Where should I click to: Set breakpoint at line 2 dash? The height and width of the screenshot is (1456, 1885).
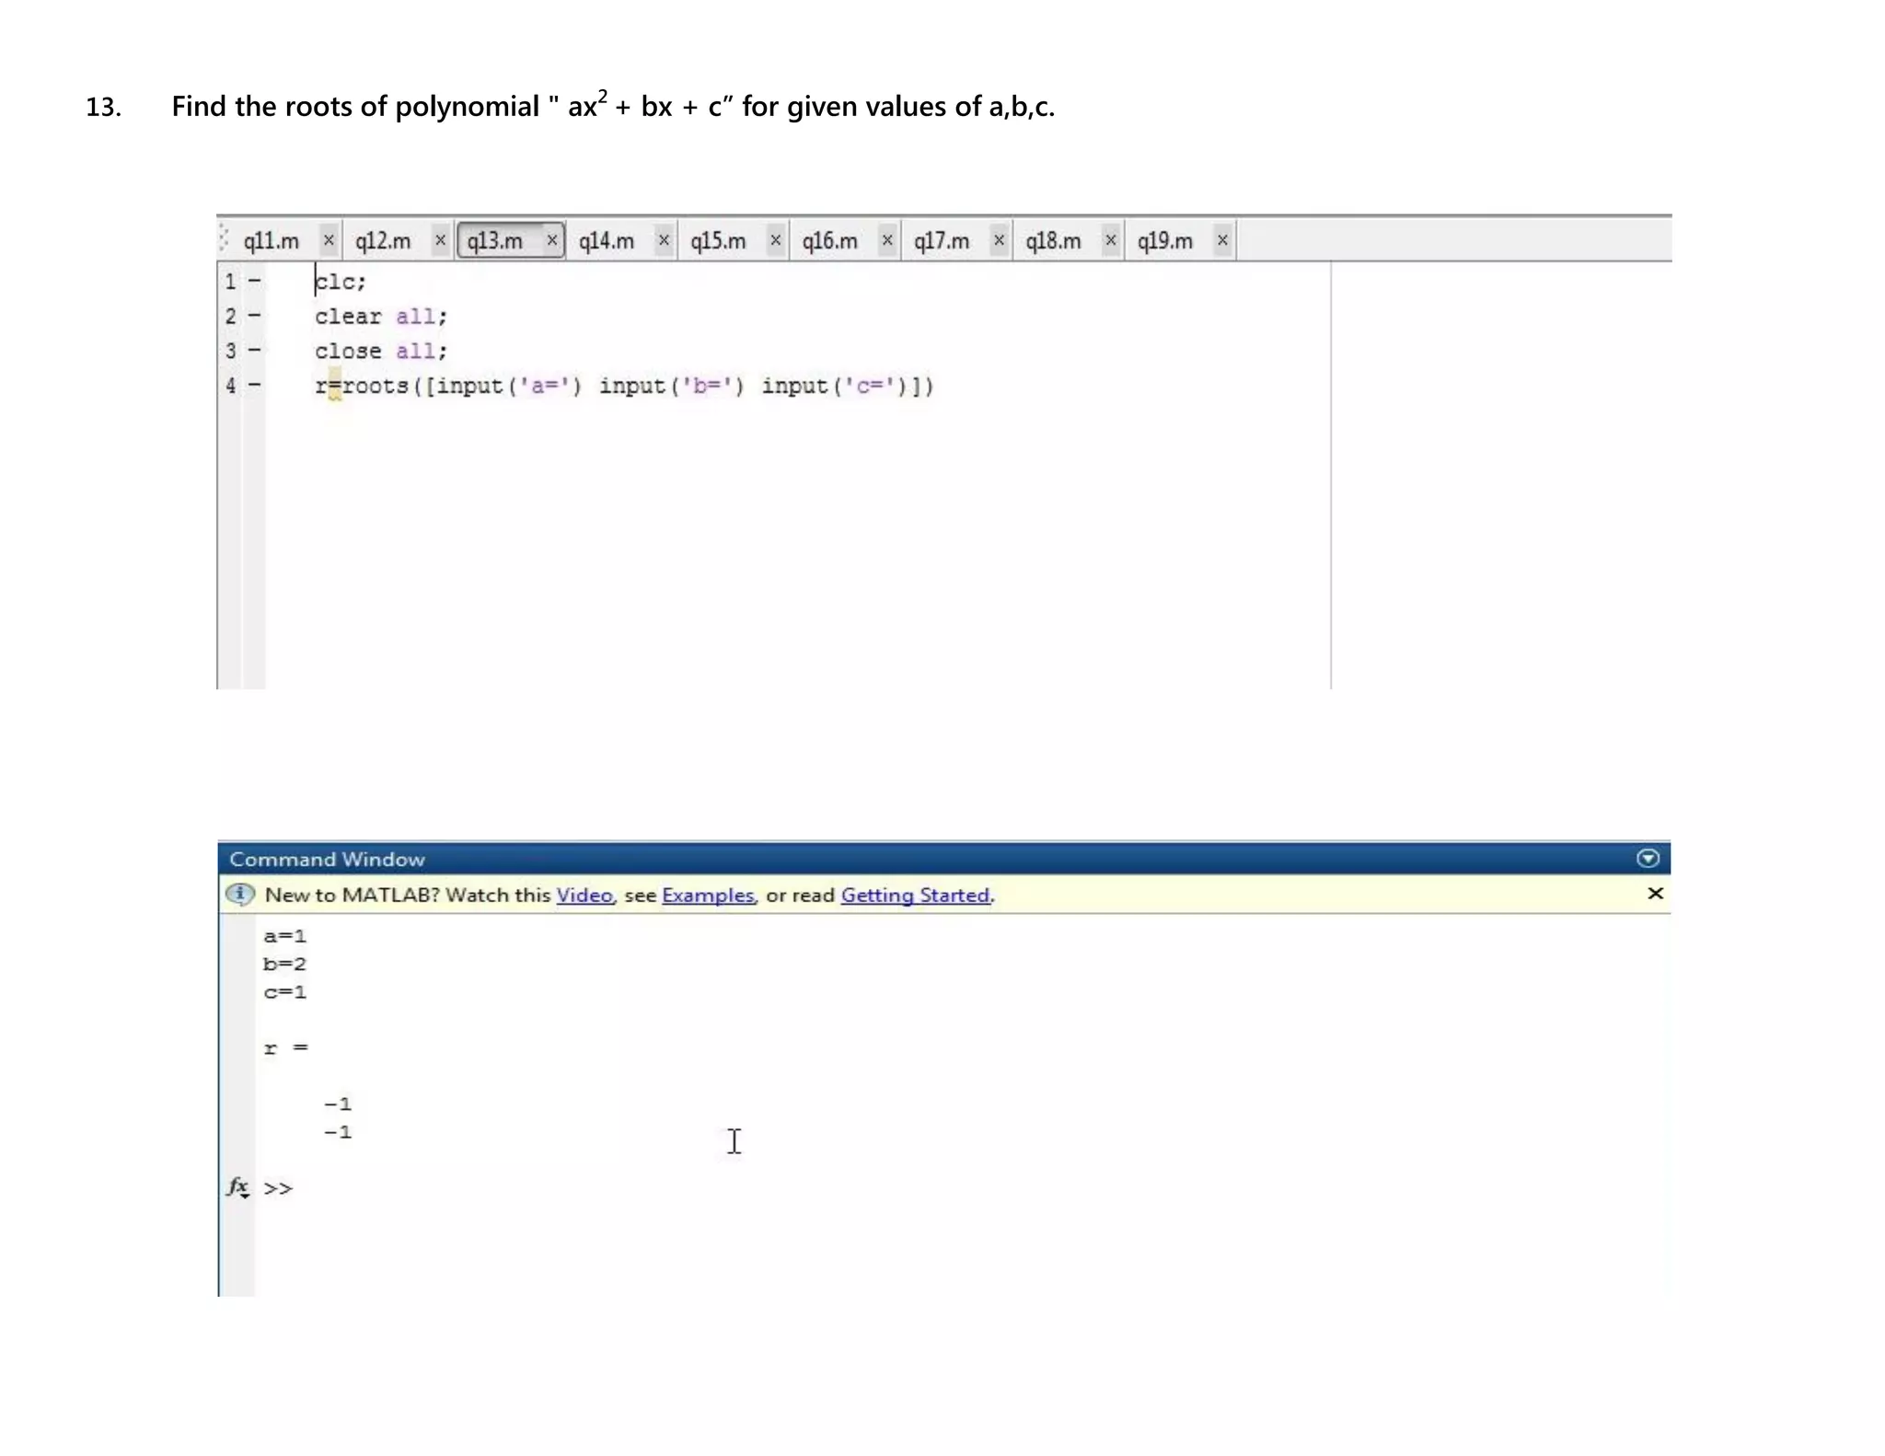254,316
